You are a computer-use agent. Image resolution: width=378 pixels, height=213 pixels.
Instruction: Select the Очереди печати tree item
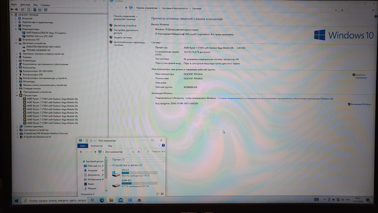(32, 89)
